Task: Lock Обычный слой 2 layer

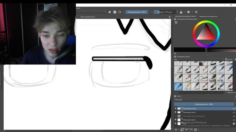Action: pyautogui.click(x=234, y=112)
